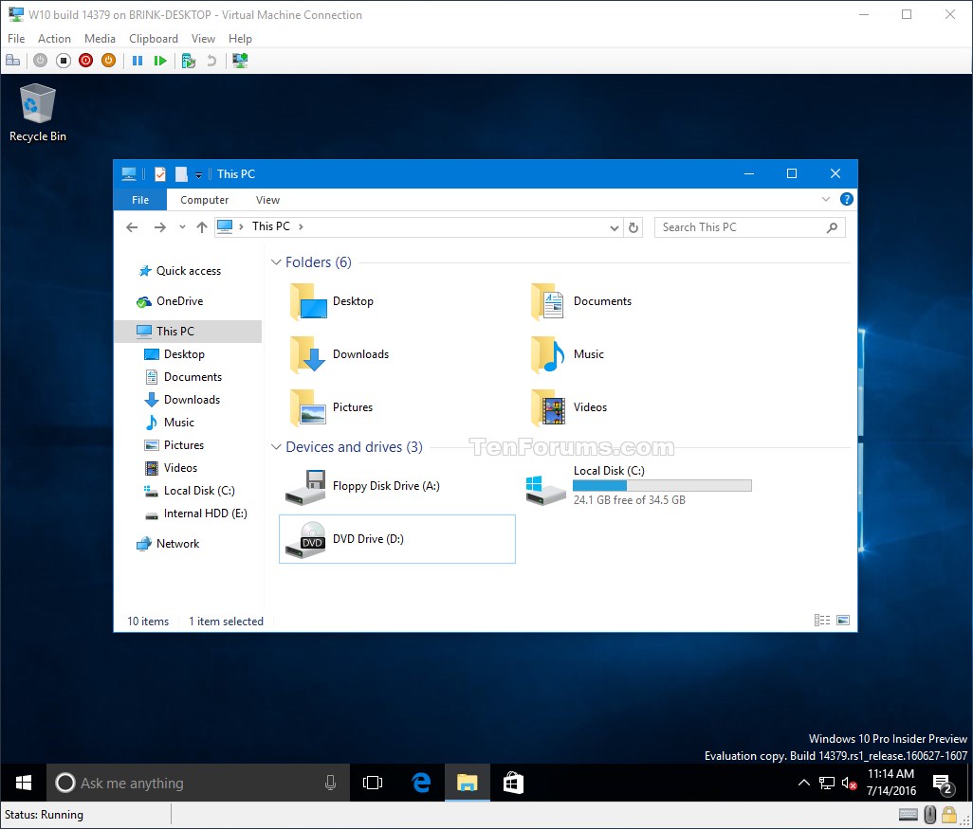Open the VM Connection View menu

(203, 39)
